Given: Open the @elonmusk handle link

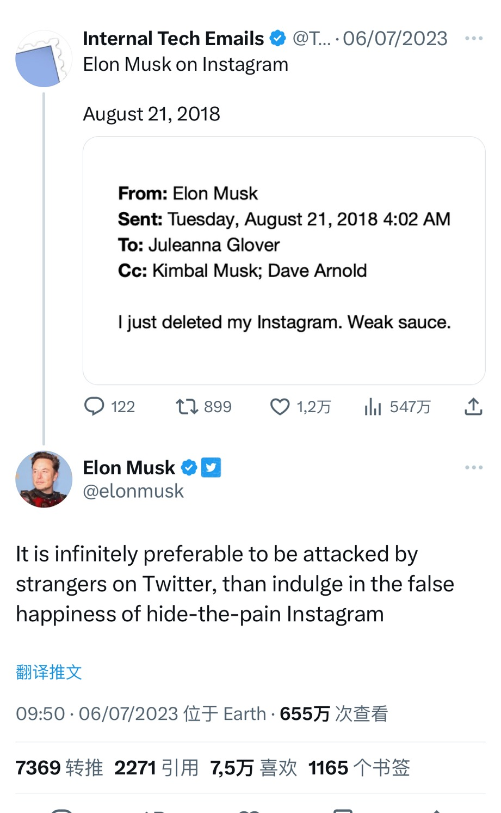Looking at the screenshot, I should point(133,491).
